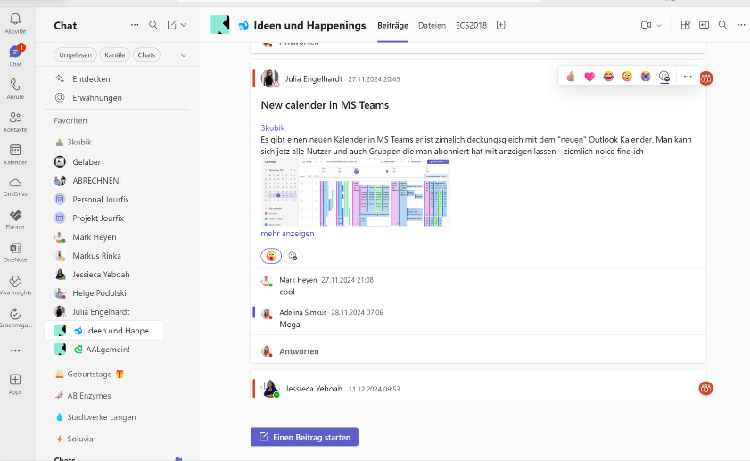Add a reaction below the post
Image resolution: width=750 pixels, height=461 pixels.
click(293, 256)
